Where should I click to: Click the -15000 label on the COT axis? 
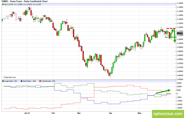[179, 104]
